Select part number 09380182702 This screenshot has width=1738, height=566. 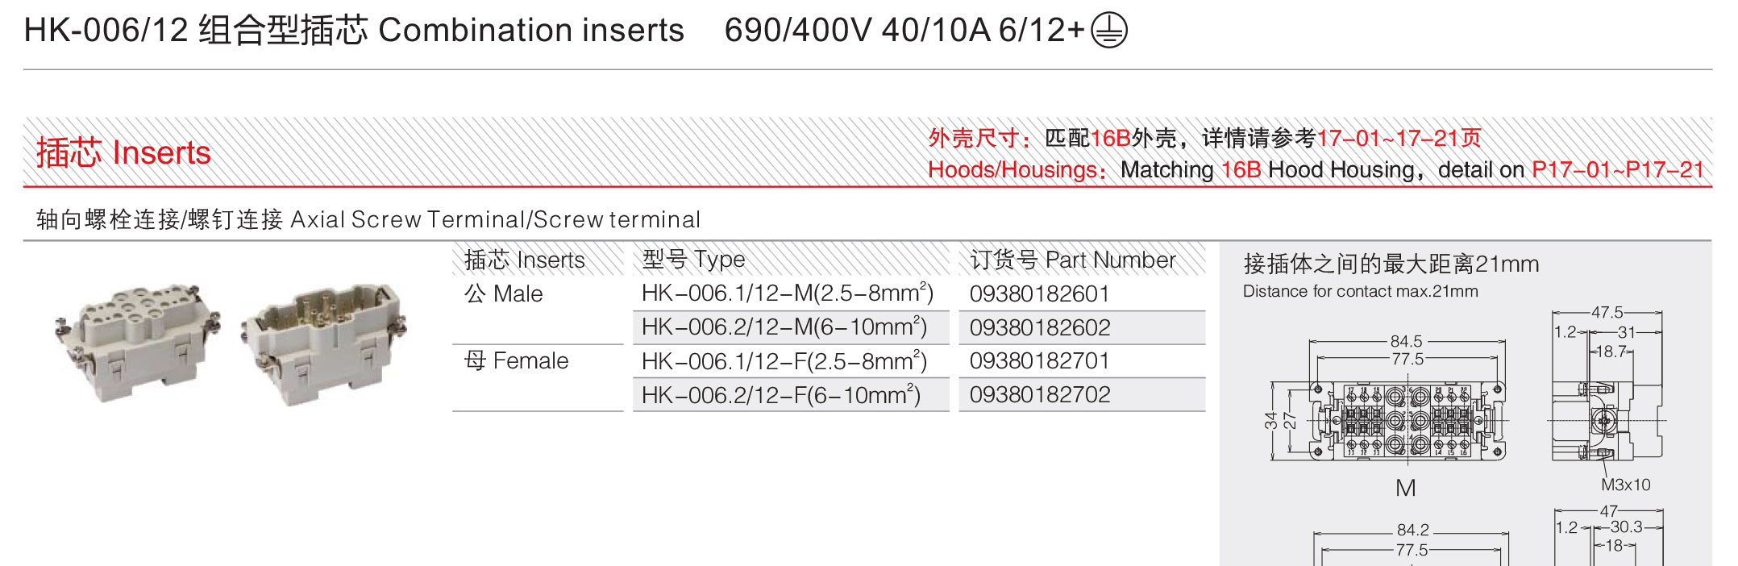(1040, 394)
